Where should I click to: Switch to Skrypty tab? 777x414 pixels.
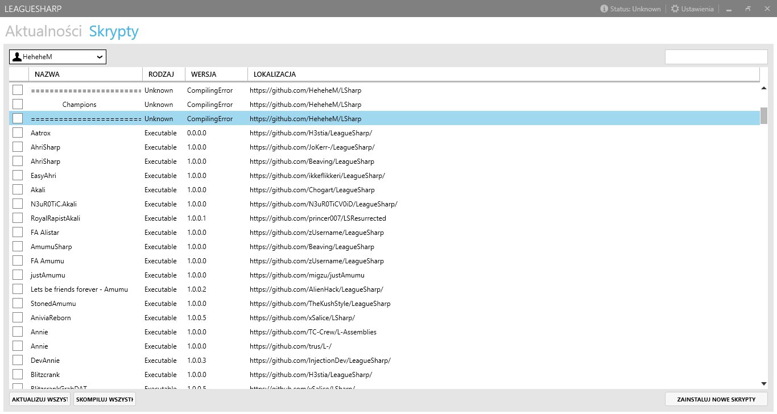click(x=114, y=31)
